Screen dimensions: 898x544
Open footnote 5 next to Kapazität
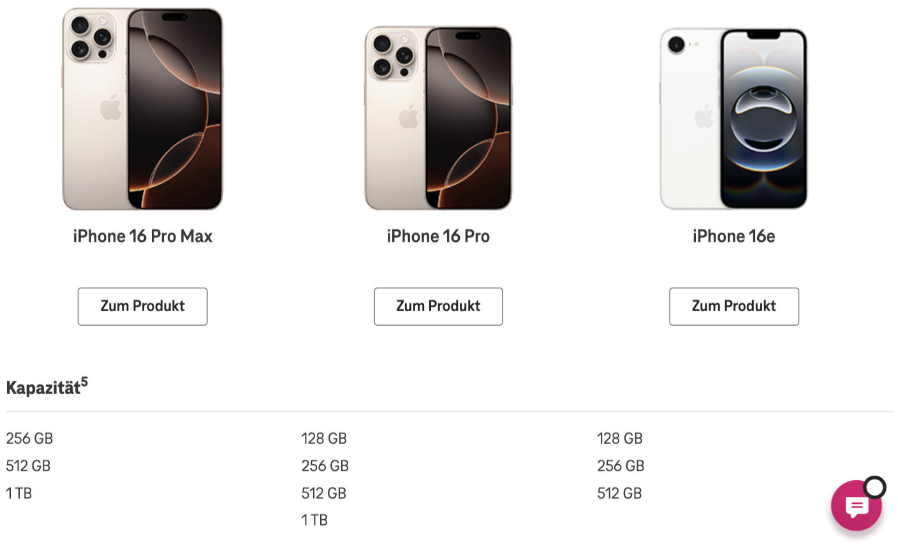tap(84, 381)
